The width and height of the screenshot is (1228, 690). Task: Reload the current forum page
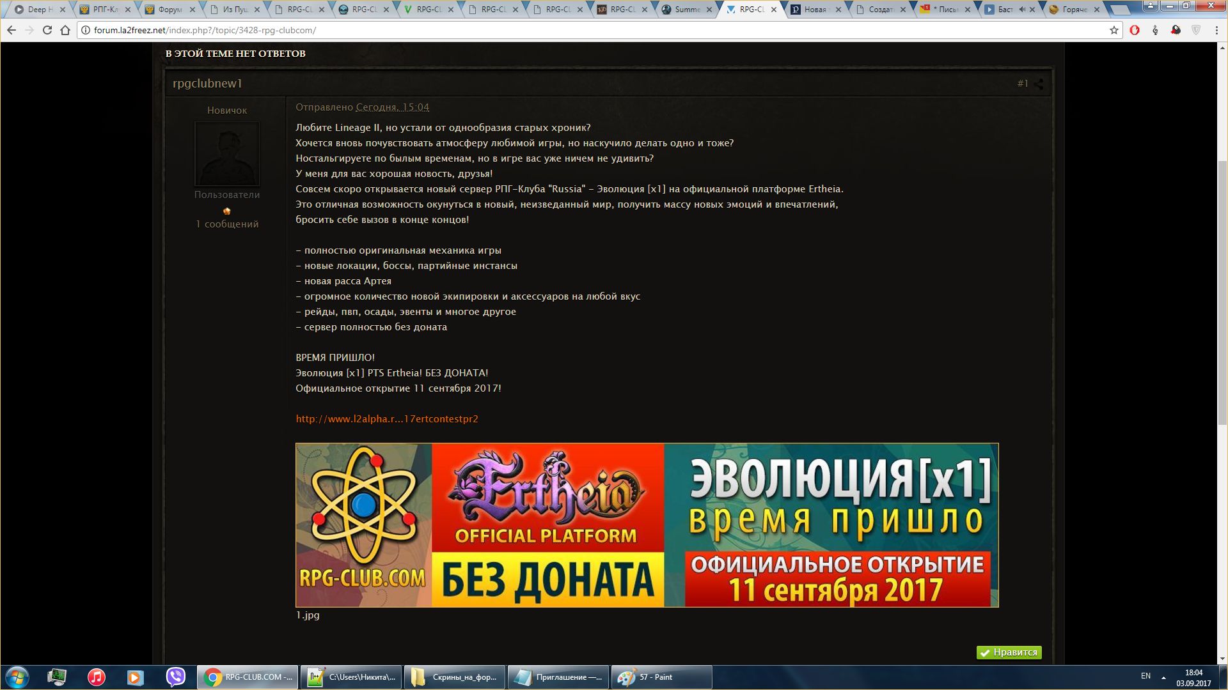click(x=47, y=30)
